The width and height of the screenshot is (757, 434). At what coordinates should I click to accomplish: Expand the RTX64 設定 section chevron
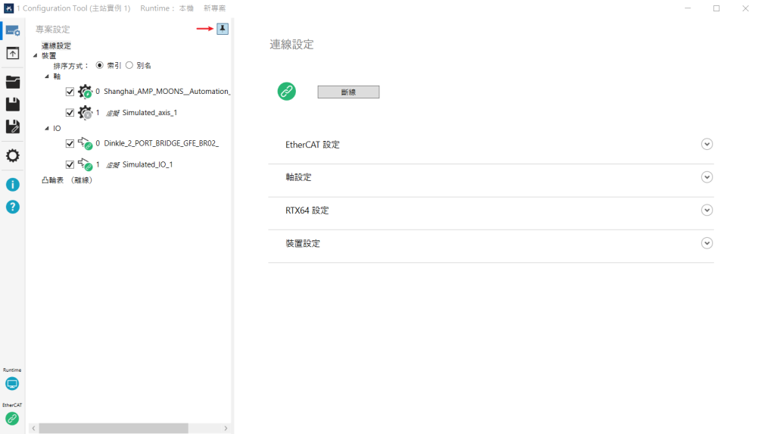click(x=707, y=211)
